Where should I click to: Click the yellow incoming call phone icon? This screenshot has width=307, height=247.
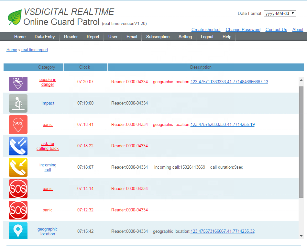[x=18, y=167]
